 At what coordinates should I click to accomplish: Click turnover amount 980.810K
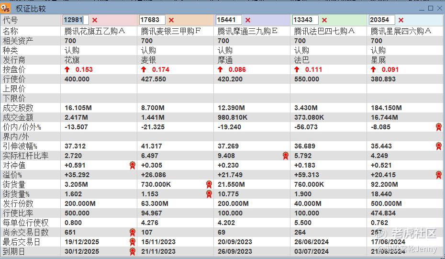(x=233, y=118)
